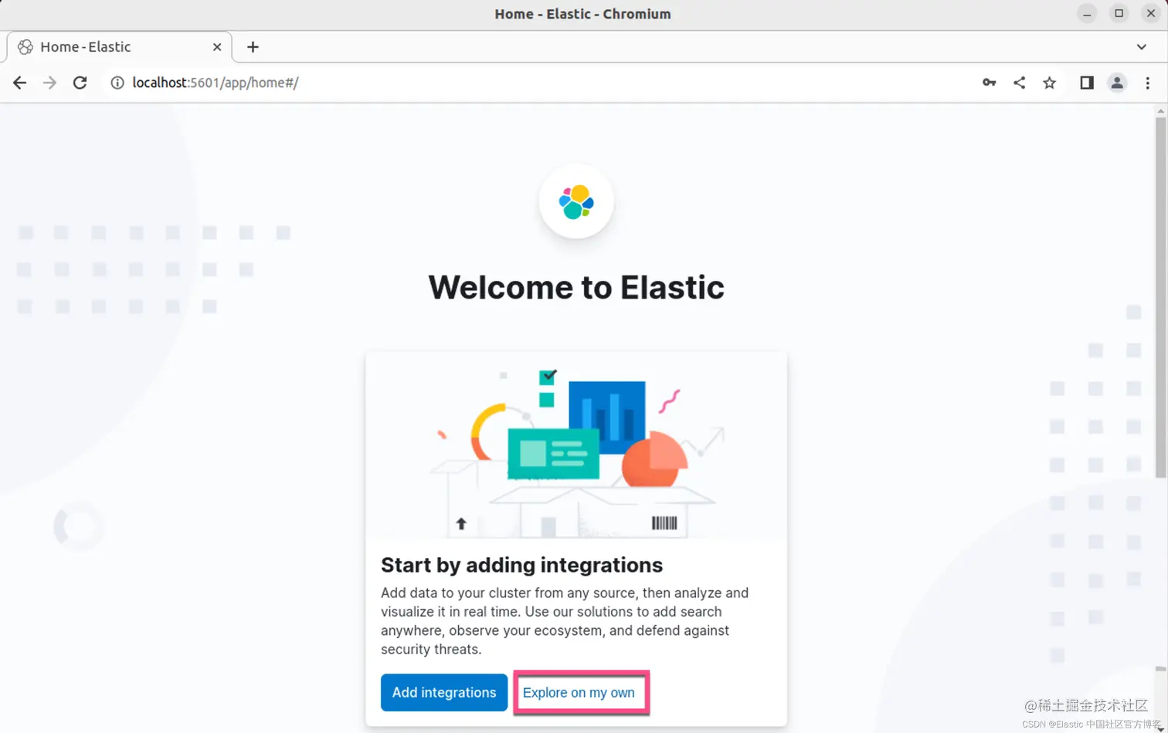The width and height of the screenshot is (1168, 733).
Task: Click the integrations illustration image
Action: (x=576, y=445)
